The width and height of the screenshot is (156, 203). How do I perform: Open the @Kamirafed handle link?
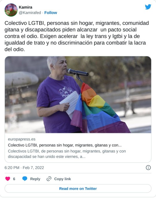tap(30, 12)
